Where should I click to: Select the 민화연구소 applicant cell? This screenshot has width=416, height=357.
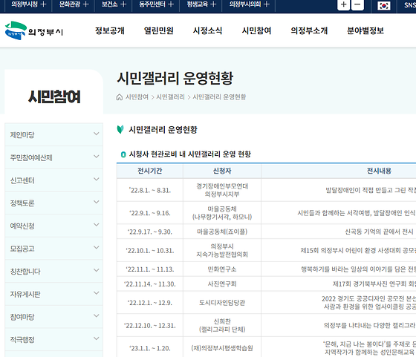coord(222,269)
